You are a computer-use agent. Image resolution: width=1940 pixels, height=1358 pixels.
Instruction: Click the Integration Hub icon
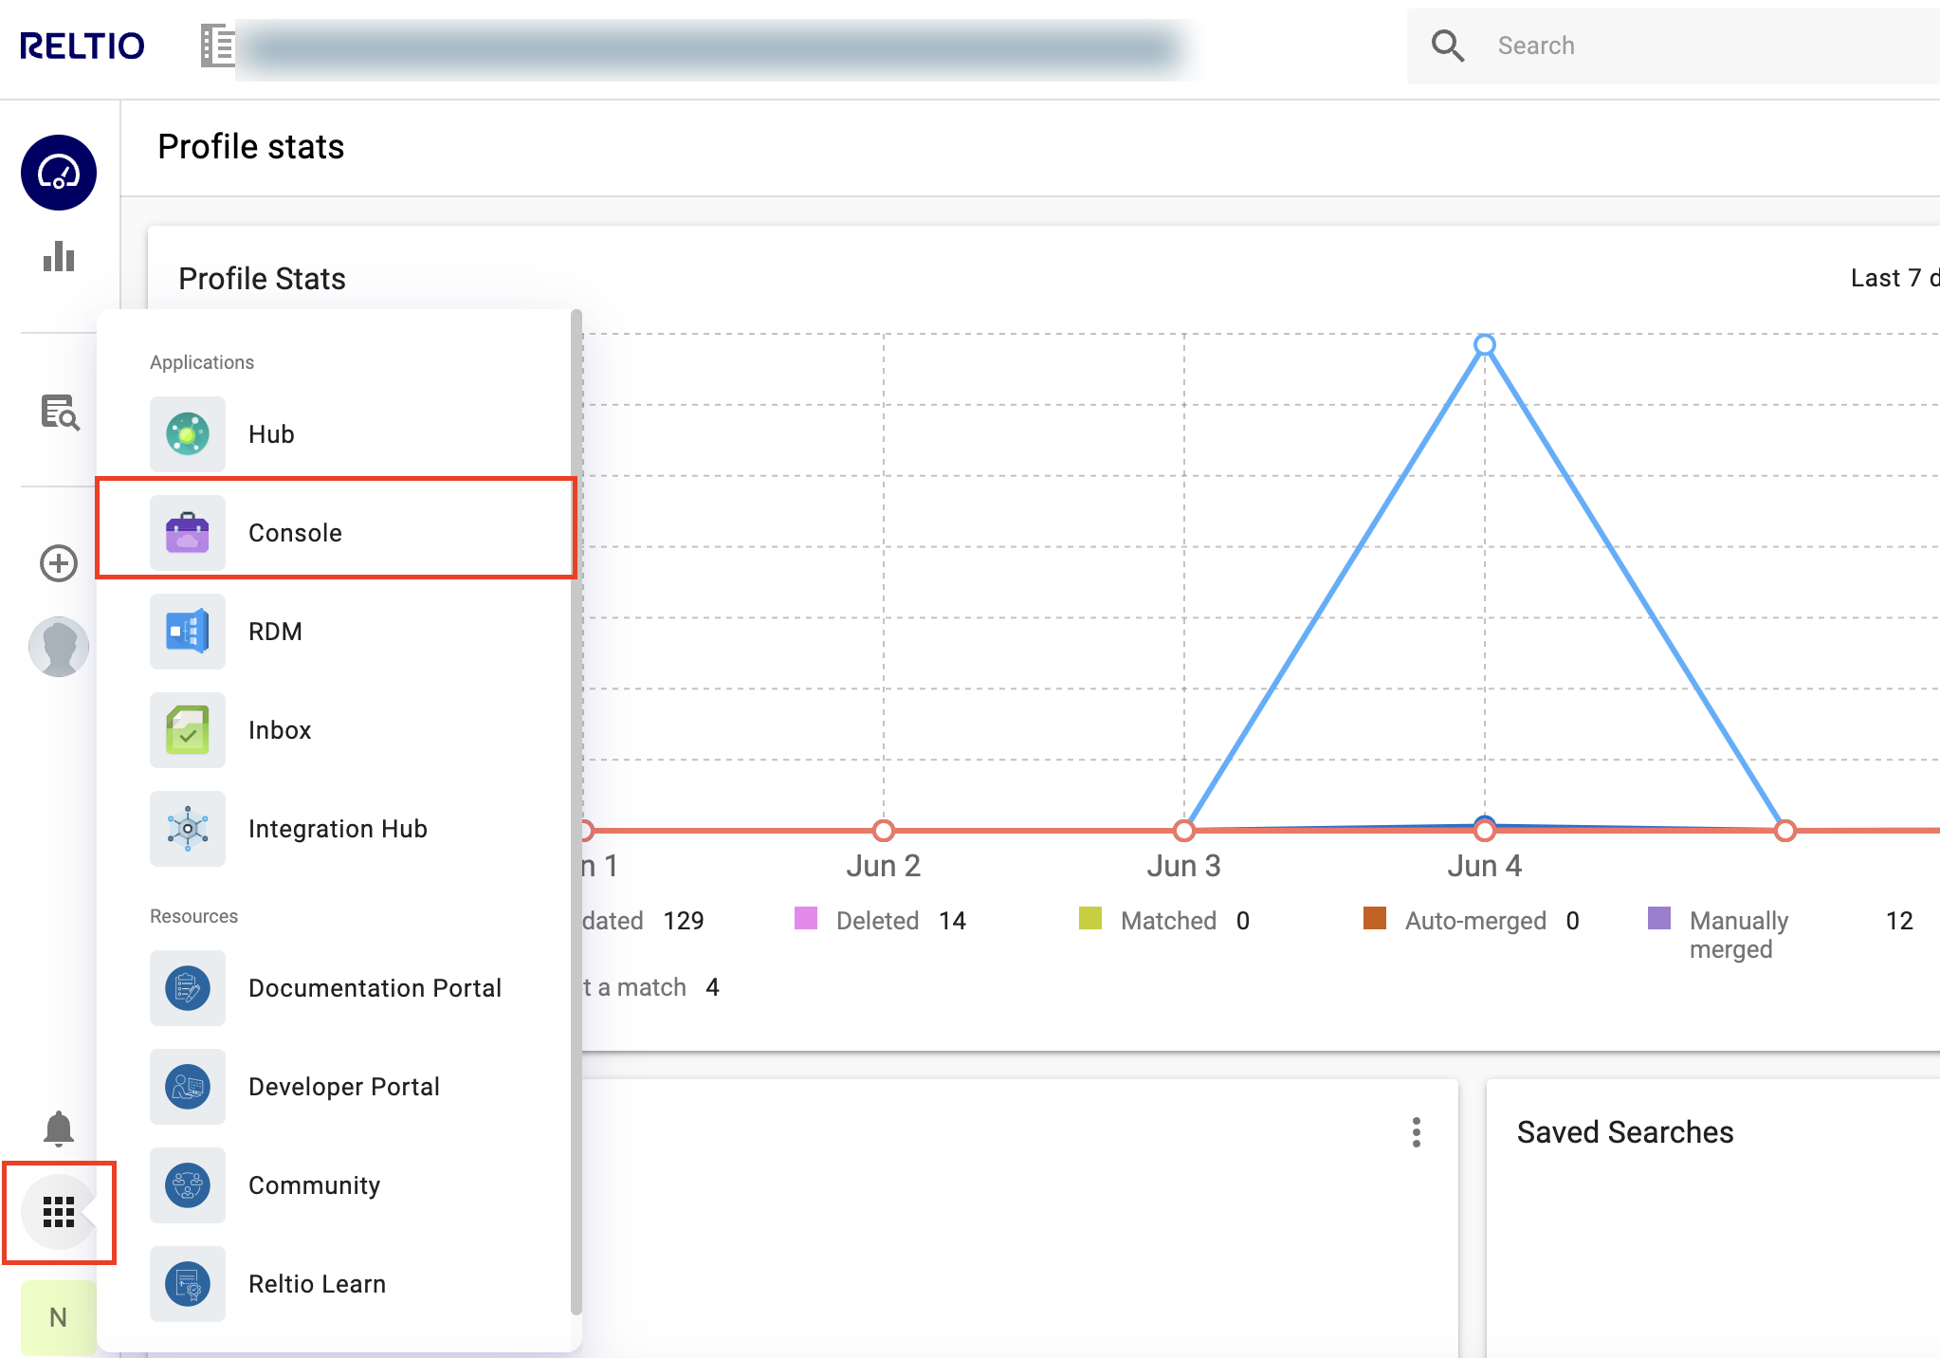(188, 829)
